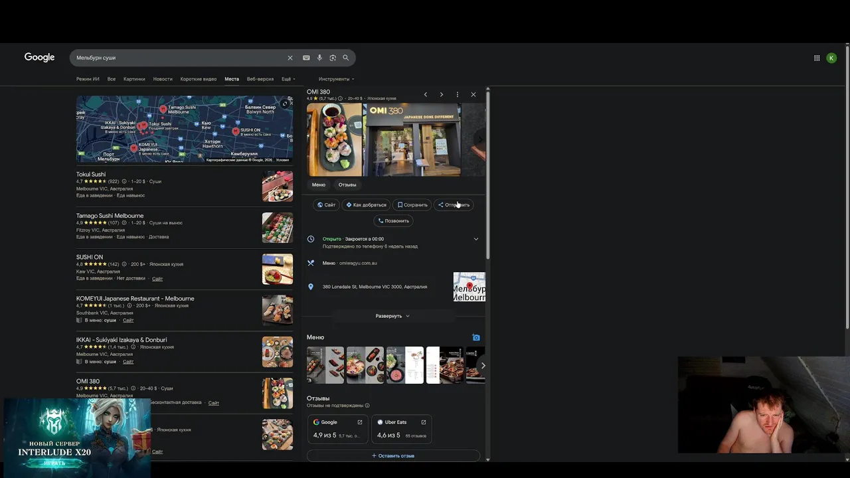Screen dimensions: 850x478
Task: Open the Ещё dropdown in search tabs
Action: [288, 79]
